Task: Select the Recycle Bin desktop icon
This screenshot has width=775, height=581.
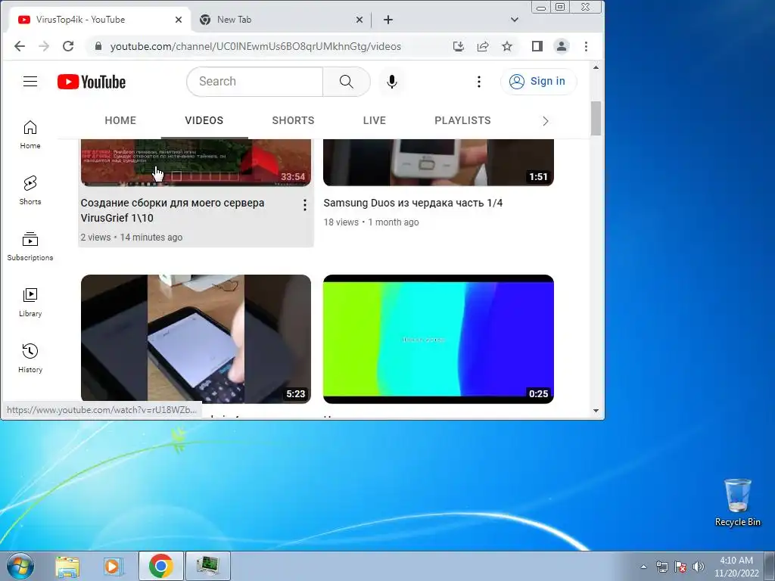Action: [x=738, y=502]
